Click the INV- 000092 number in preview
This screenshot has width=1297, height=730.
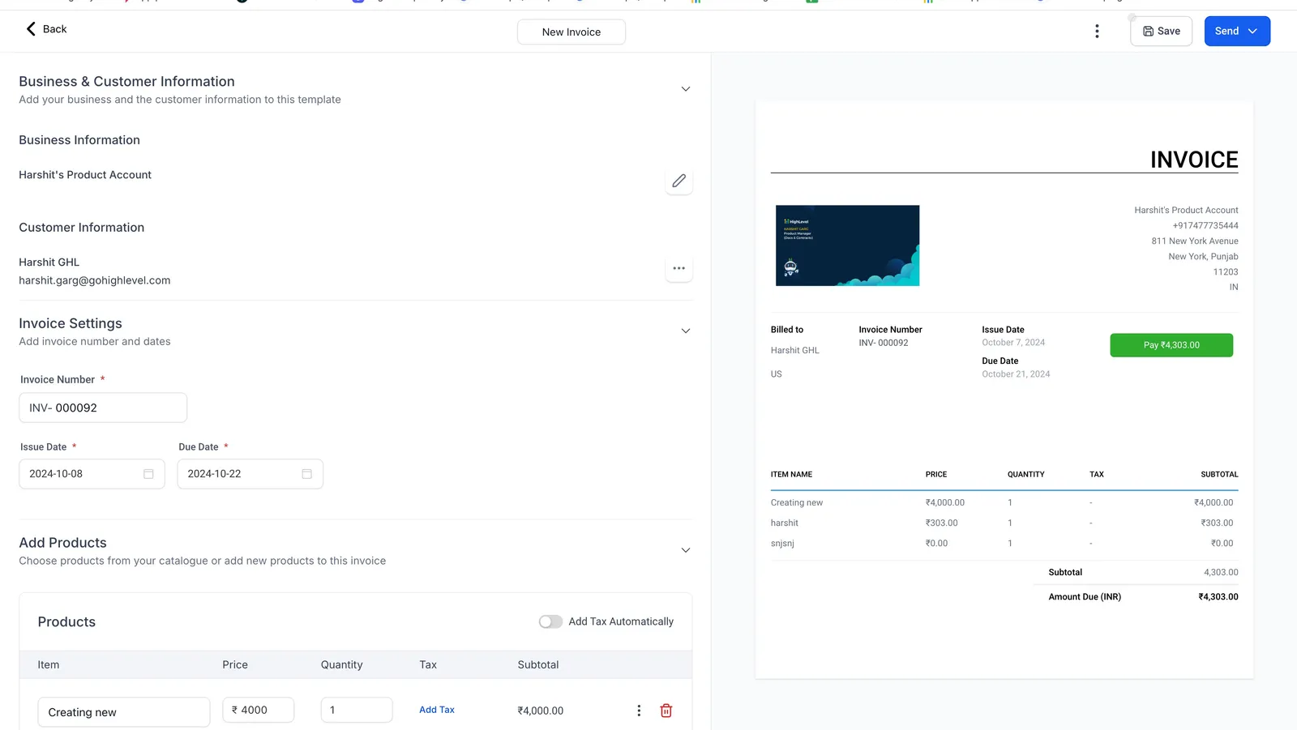[884, 343]
